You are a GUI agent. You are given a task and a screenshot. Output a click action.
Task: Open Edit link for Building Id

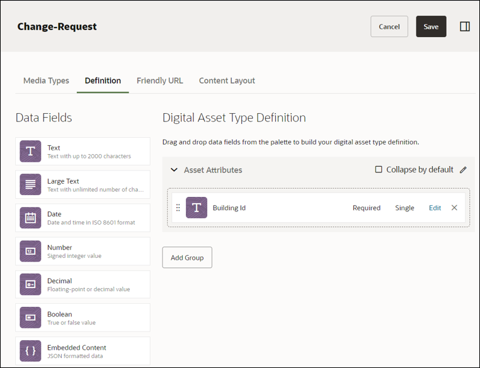point(435,208)
